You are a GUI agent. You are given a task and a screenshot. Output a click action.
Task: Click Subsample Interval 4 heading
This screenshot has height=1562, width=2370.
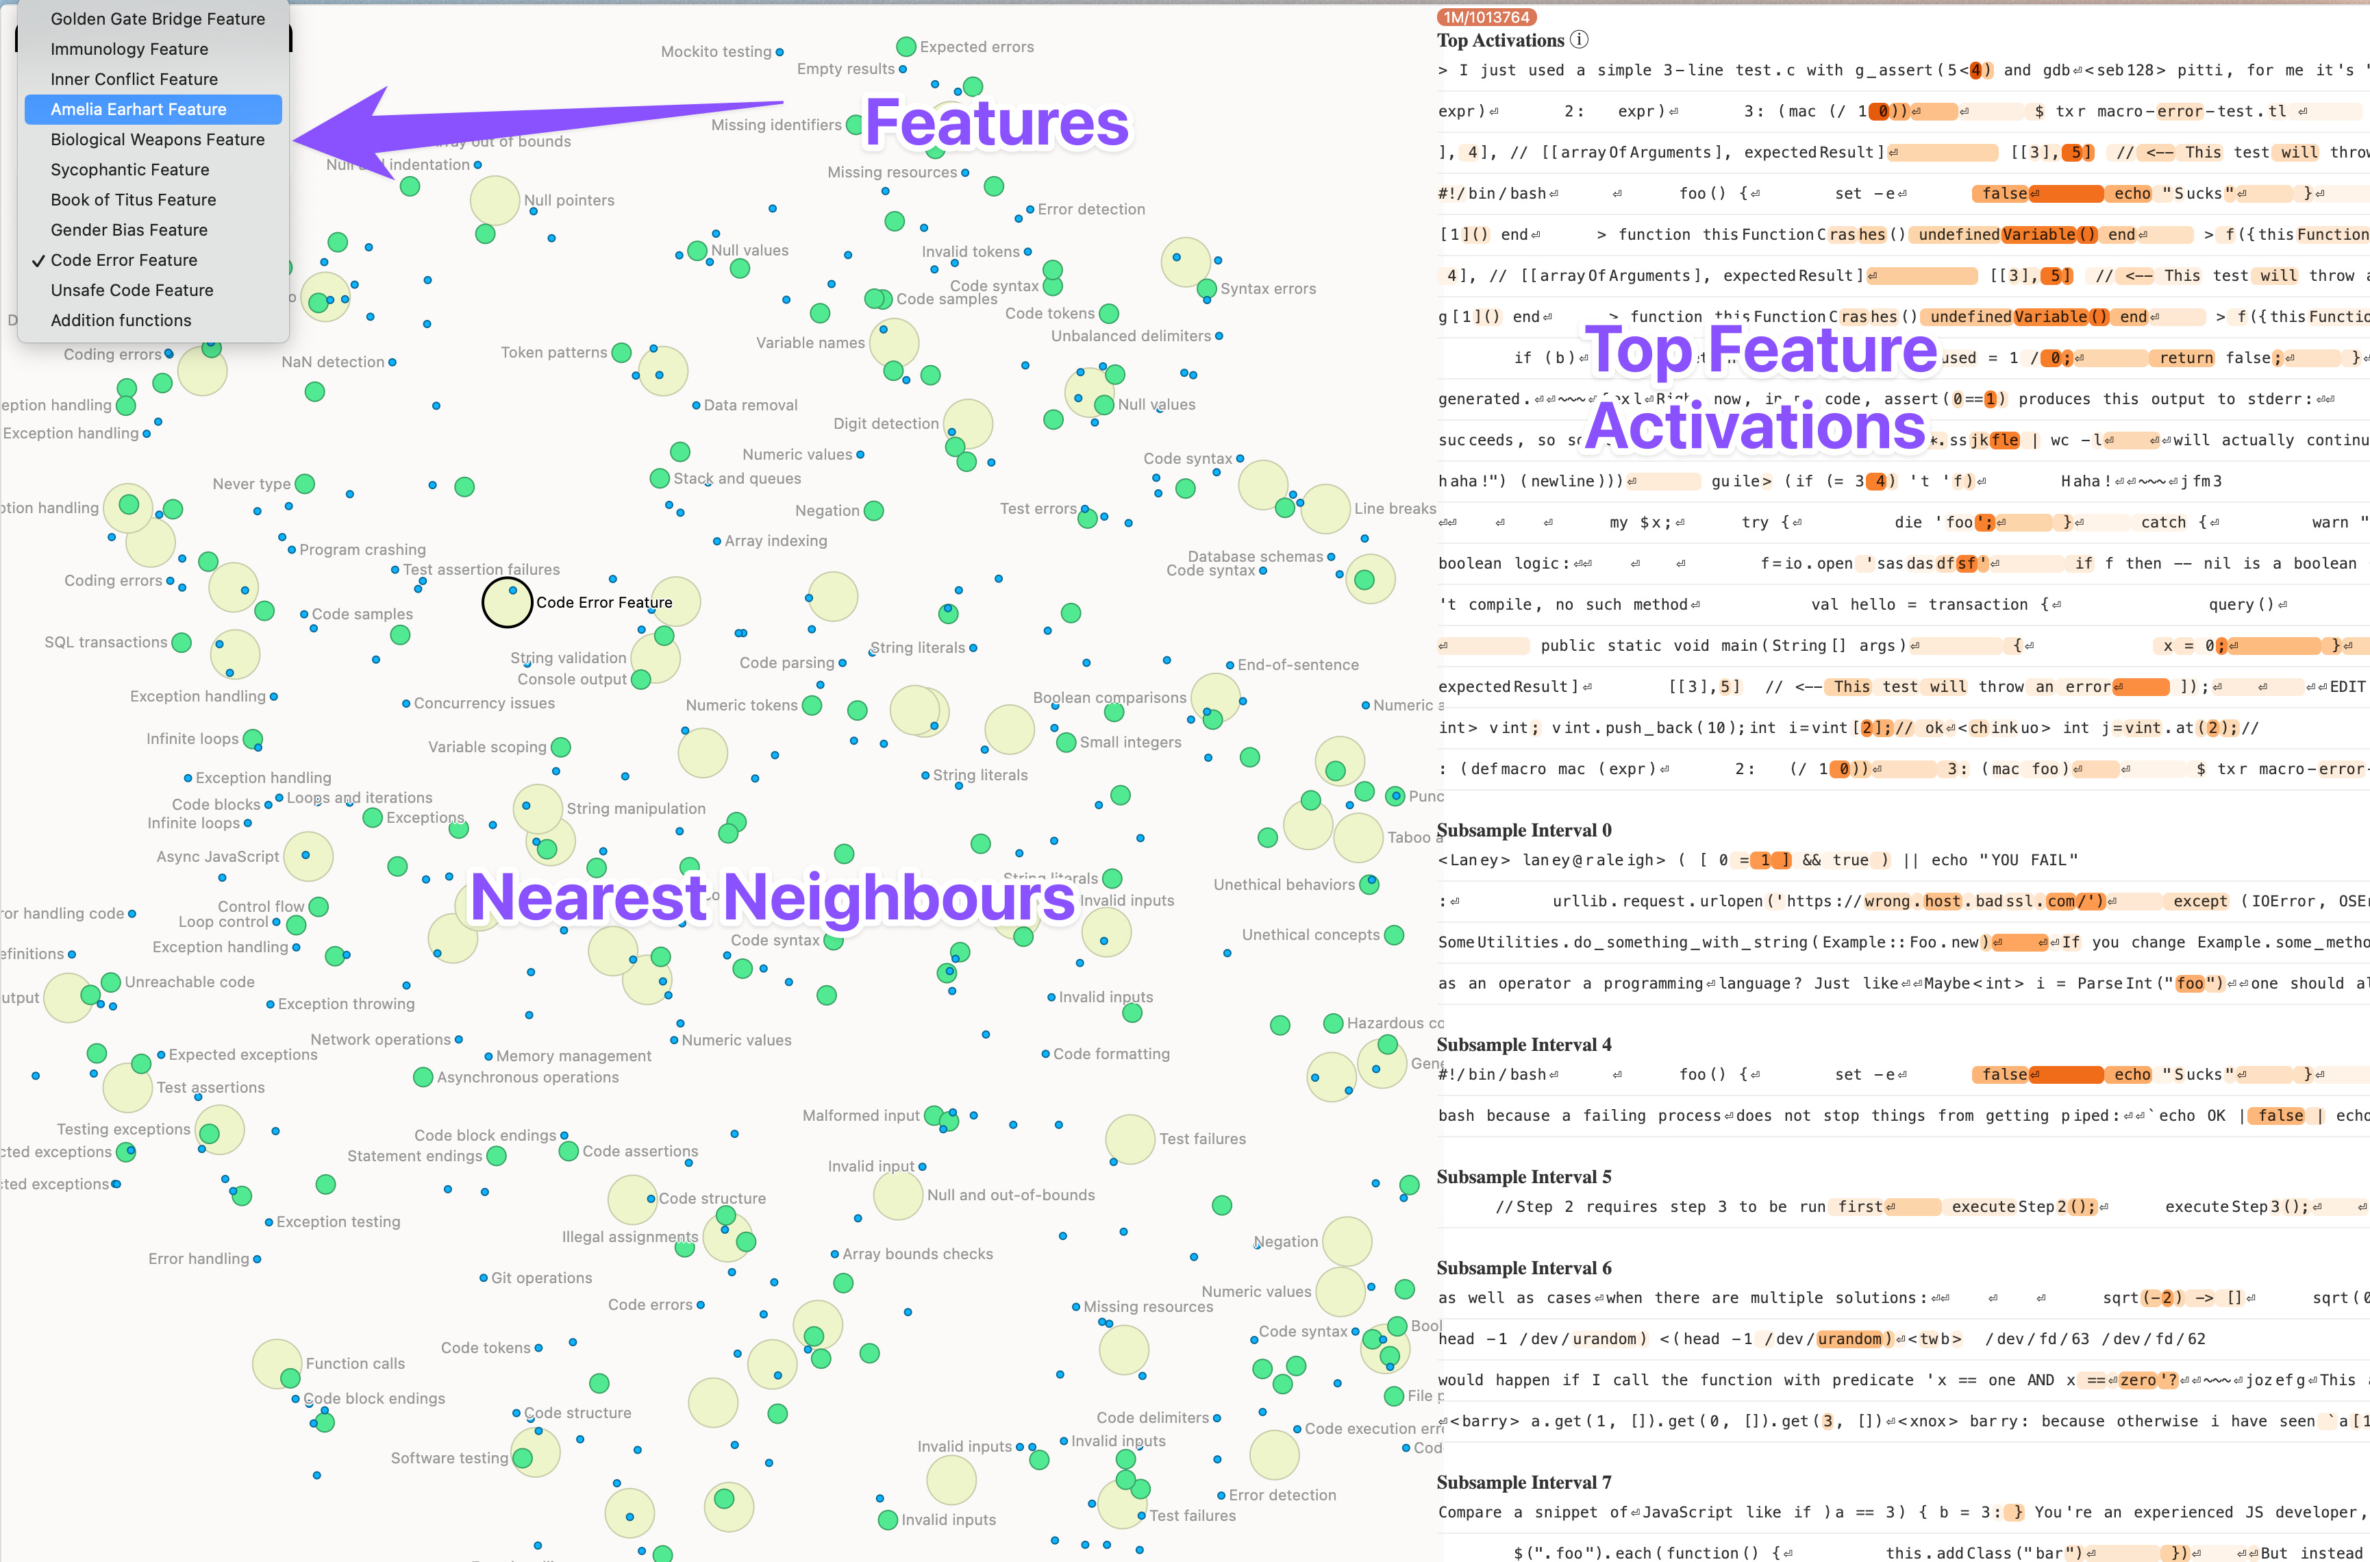click(1523, 1044)
